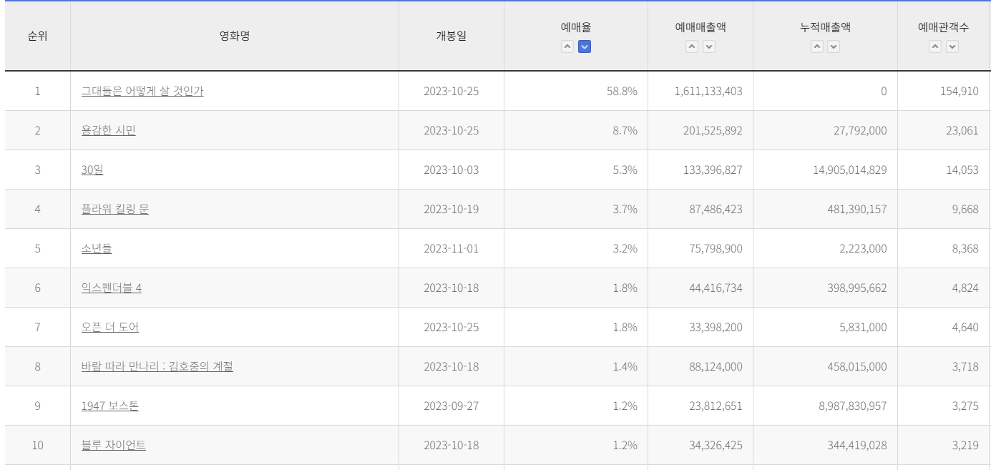The width and height of the screenshot is (991, 470).
Task: Open movie link 익스펜더블 4
Action: coord(112,288)
